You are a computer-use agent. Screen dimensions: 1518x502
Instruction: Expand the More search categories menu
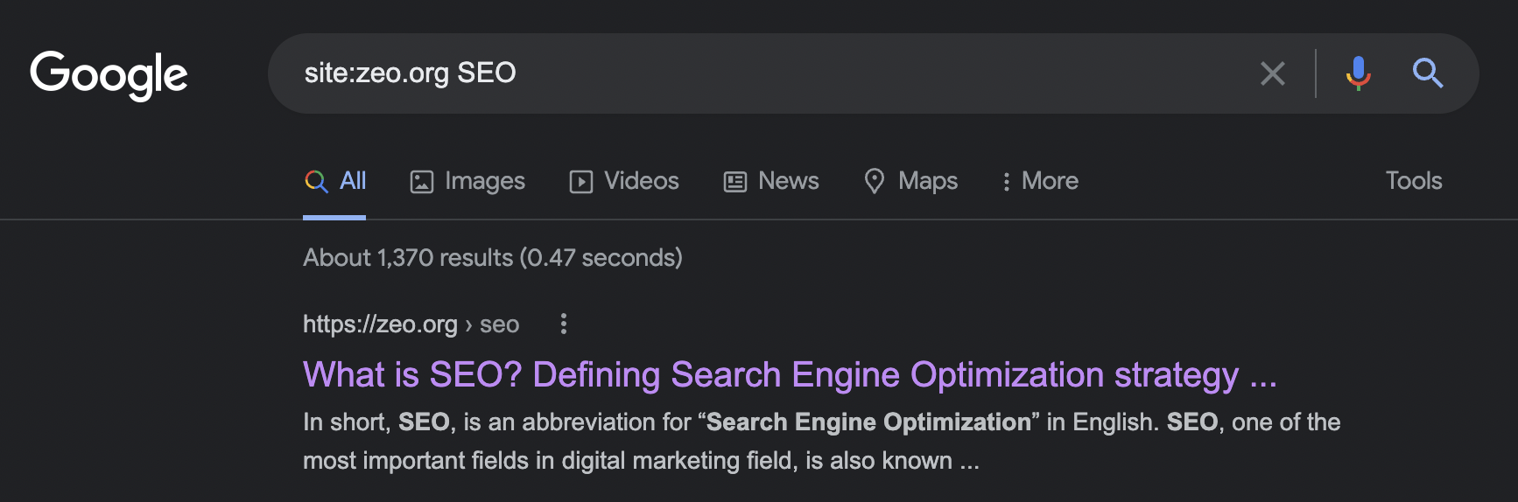(x=1040, y=181)
